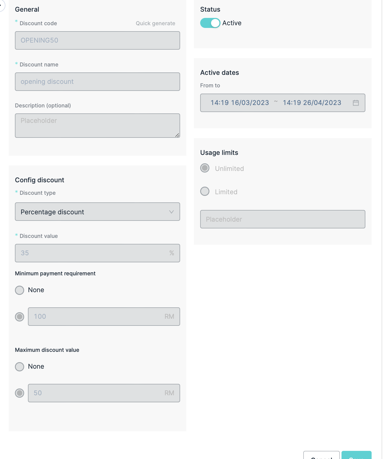Focus the Discount value percent field
Viewport: 383px width, 459px height.
(x=92, y=253)
